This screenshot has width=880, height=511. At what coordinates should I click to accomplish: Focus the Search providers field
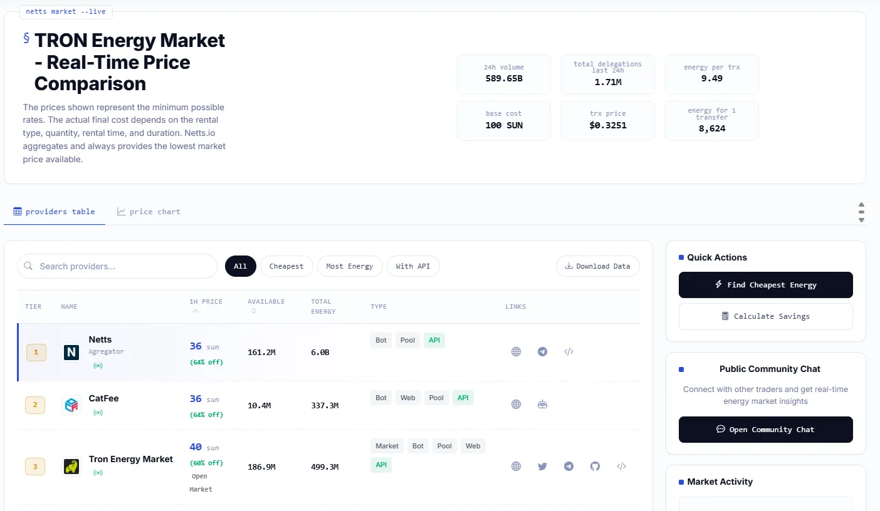click(117, 266)
